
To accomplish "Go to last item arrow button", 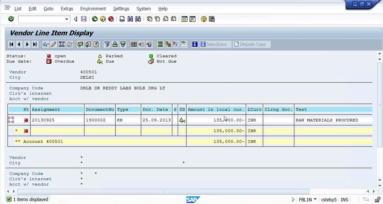I will [x=35, y=44].
